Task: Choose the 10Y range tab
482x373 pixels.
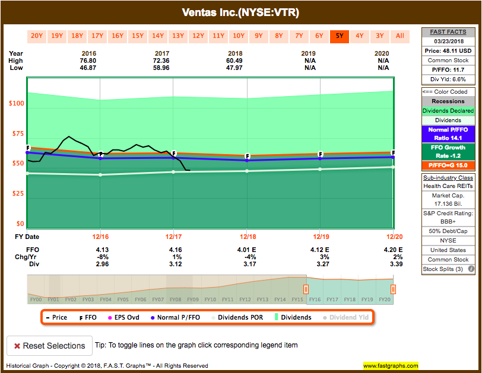Action: (x=239, y=36)
